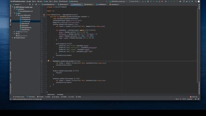Open the Event Log icon button

pos(193,97)
